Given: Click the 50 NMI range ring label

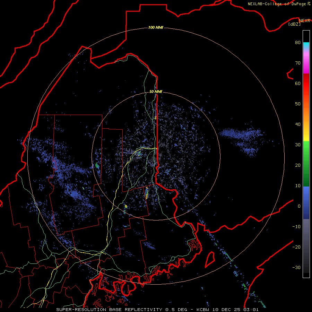Looking at the screenshot, I should click(x=156, y=92).
